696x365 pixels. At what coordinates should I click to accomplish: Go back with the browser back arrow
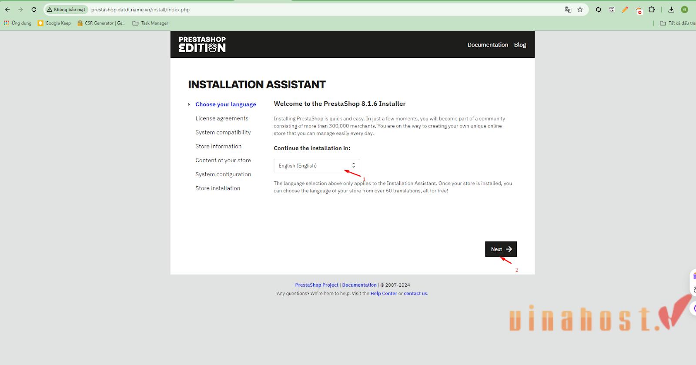pos(7,10)
